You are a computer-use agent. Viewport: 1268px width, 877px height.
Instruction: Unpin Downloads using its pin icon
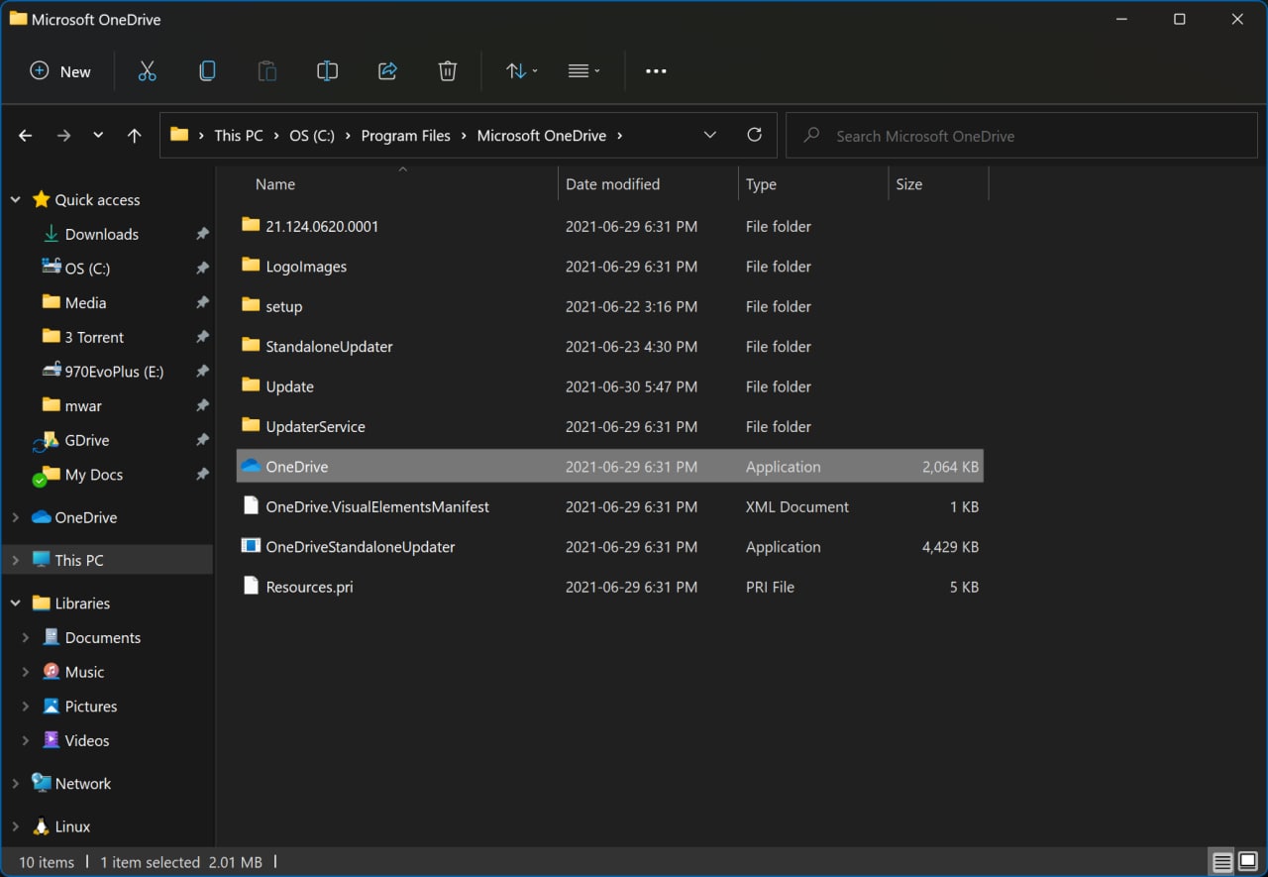[x=202, y=234]
